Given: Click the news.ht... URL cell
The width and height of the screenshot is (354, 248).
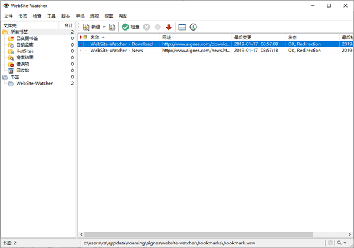Looking at the screenshot, I should point(196,51).
